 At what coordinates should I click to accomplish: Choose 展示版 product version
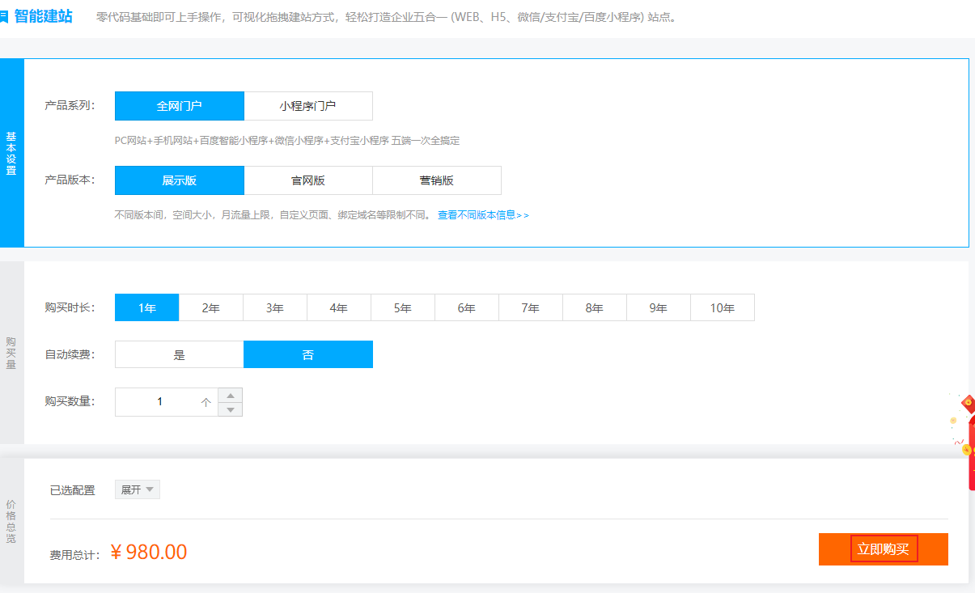click(x=180, y=180)
